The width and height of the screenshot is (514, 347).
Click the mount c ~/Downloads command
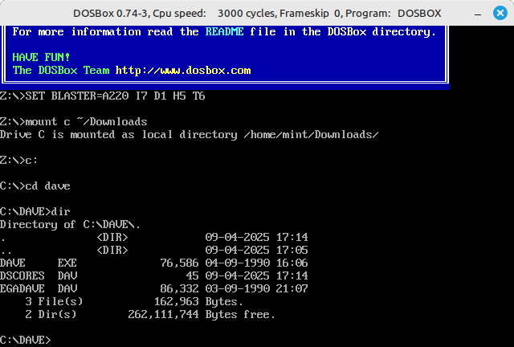(74, 122)
